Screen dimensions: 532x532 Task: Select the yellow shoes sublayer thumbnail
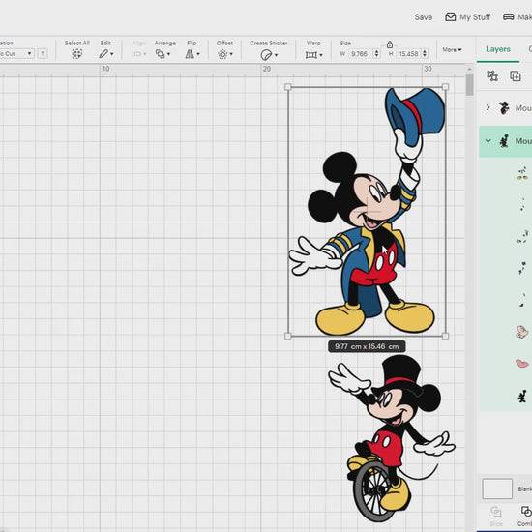522,174
